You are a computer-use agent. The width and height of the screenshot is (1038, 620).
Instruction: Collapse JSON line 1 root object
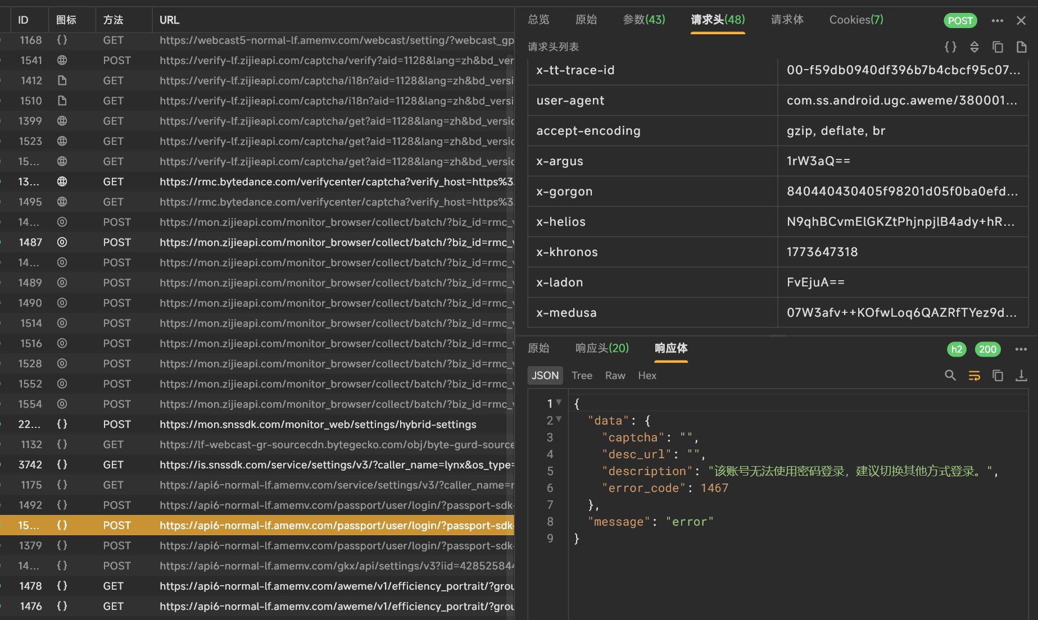[559, 403]
